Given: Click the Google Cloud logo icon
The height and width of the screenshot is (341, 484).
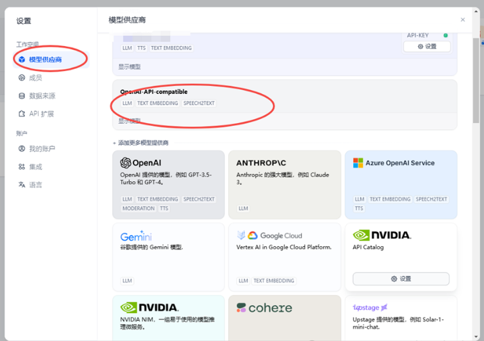Looking at the screenshot, I should (252, 235).
